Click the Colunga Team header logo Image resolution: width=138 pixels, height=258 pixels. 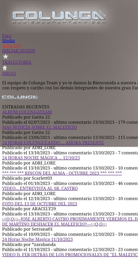pyautogui.click(x=59, y=17)
